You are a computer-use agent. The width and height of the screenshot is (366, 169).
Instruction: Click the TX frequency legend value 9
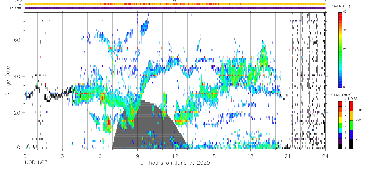345,148
